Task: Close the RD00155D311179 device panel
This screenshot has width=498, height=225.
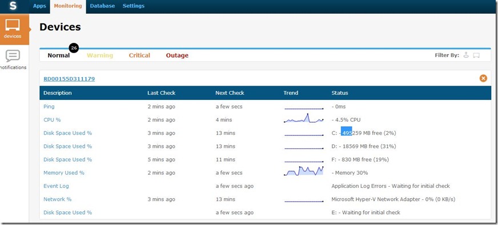Action: pos(483,78)
